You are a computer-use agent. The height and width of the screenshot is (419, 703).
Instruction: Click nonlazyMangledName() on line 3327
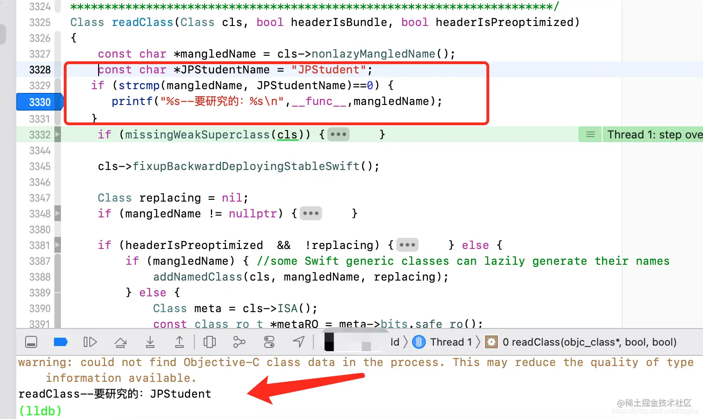(380, 54)
